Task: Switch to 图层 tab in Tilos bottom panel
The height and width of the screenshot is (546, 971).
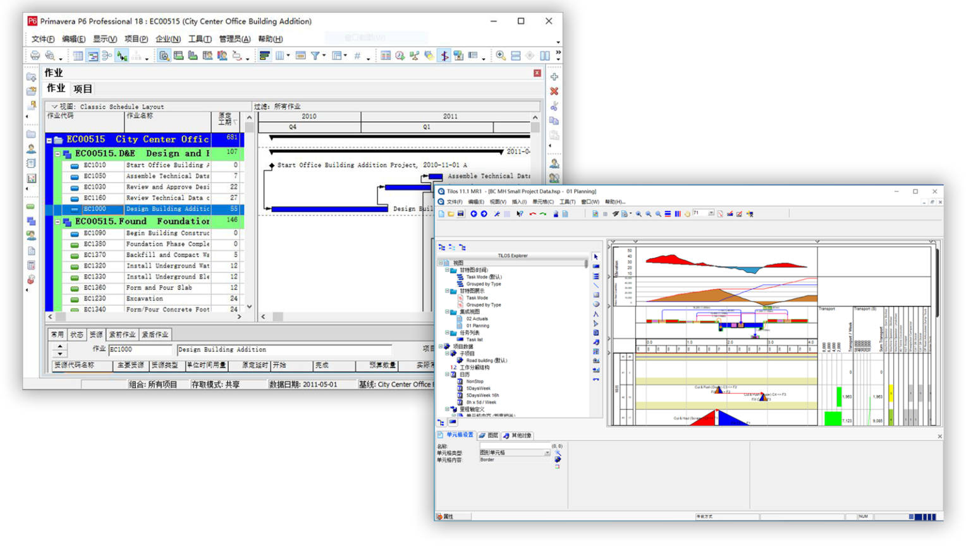Action: (489, 435)
